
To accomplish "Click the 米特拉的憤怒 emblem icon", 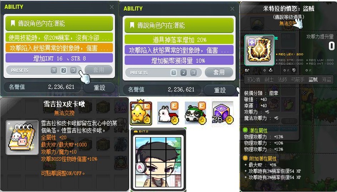I will (x=260, y=50).
